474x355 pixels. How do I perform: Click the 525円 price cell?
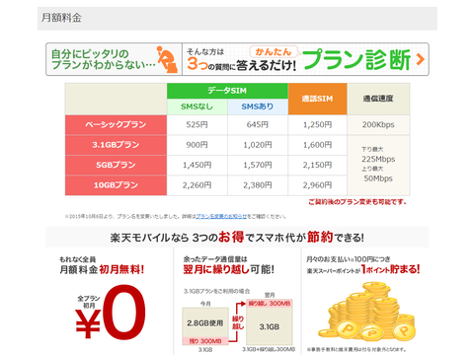point(197,124)
